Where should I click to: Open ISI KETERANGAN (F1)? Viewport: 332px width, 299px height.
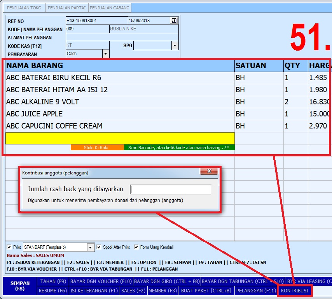coord(94,290)
